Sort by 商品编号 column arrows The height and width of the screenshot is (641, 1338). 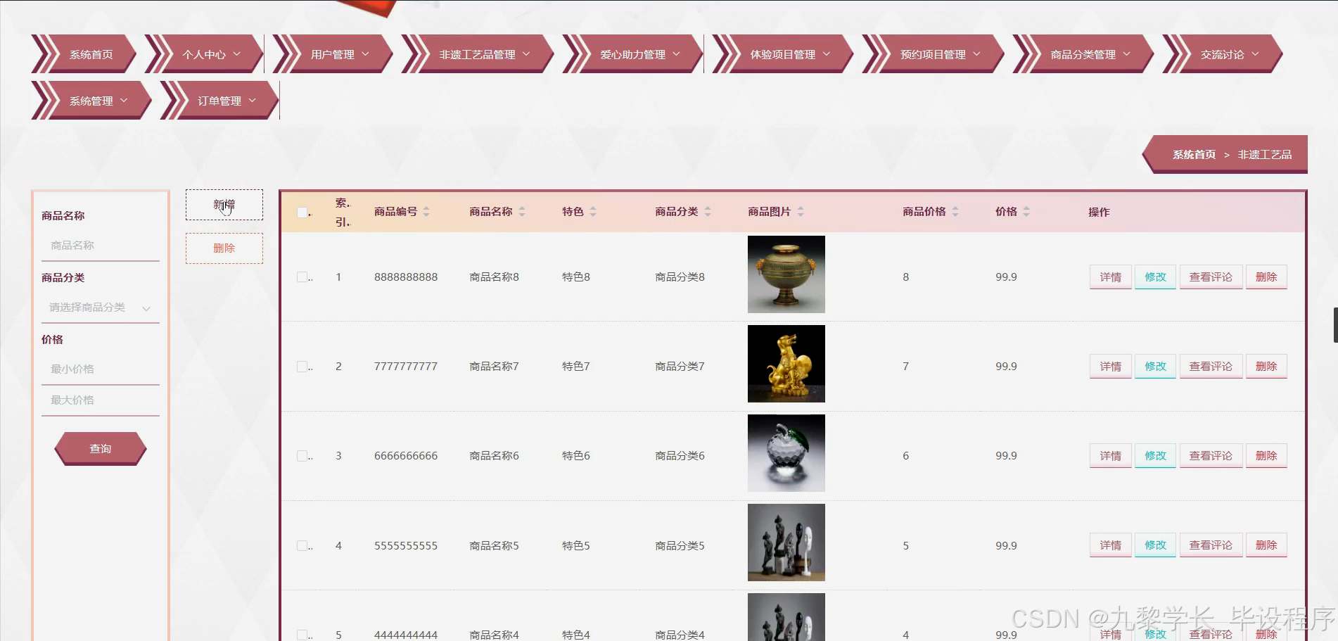[x=426, y=212]
